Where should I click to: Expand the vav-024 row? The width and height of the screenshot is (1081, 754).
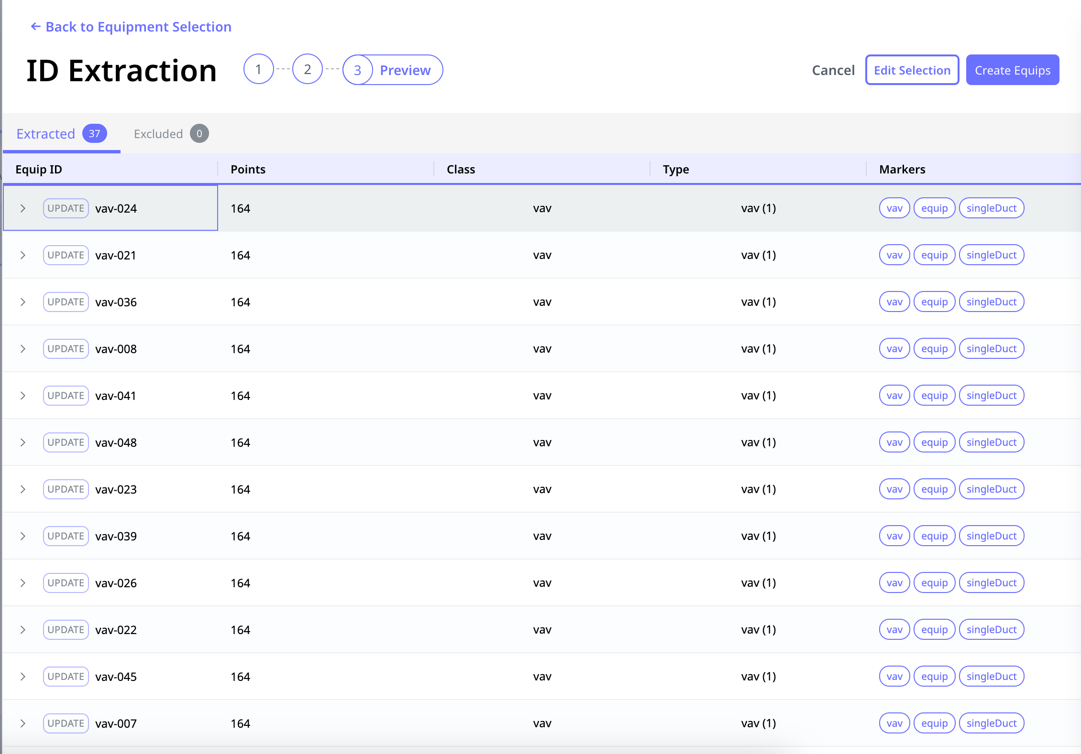click(22, 208)
